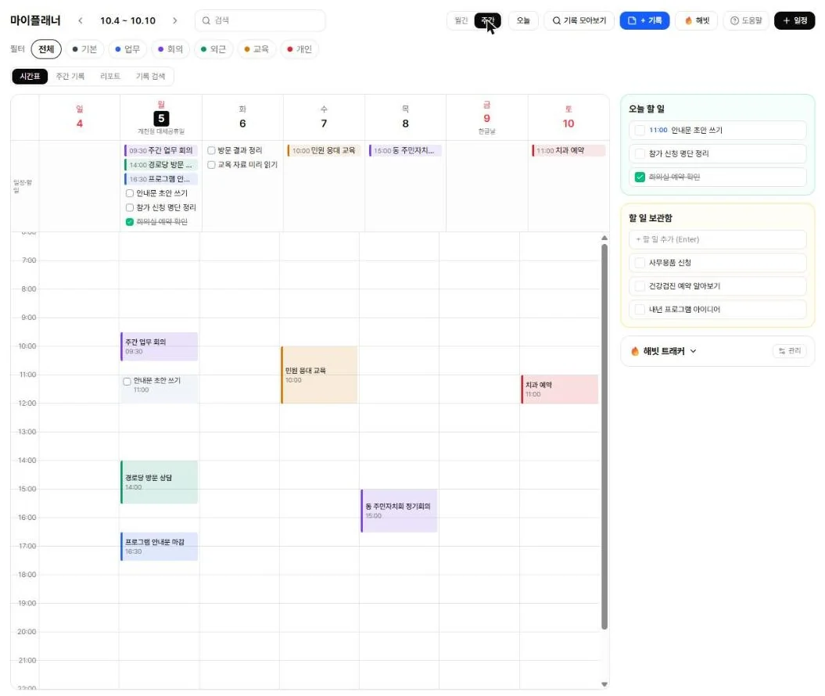The height and width of the screenshot is (696, 825).
Task: Filter by the gray 기본 category
Action: coord(84,49)
